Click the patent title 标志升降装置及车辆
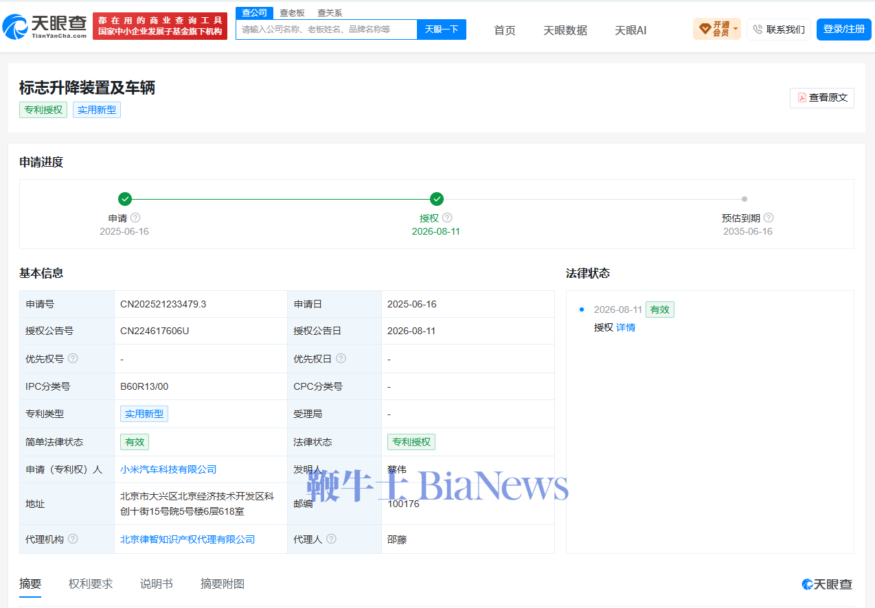The height and width of the screenshot is (608, 875). pyautogui.click(x=87, y=87)
